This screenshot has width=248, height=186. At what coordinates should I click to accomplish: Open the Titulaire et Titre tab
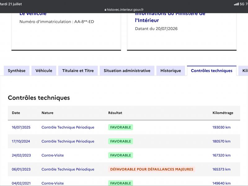coord(78,71)
